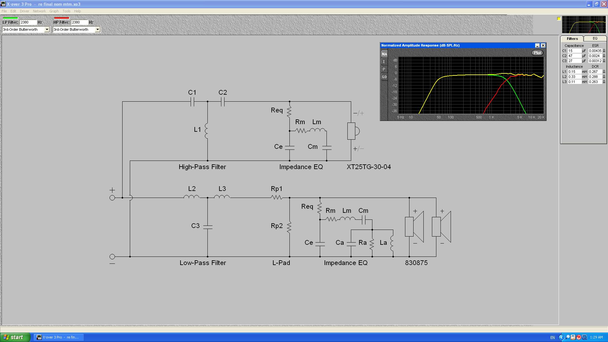Click the C2 ESR value field
Screen dimensions: 608x342
tap(595, 56)
